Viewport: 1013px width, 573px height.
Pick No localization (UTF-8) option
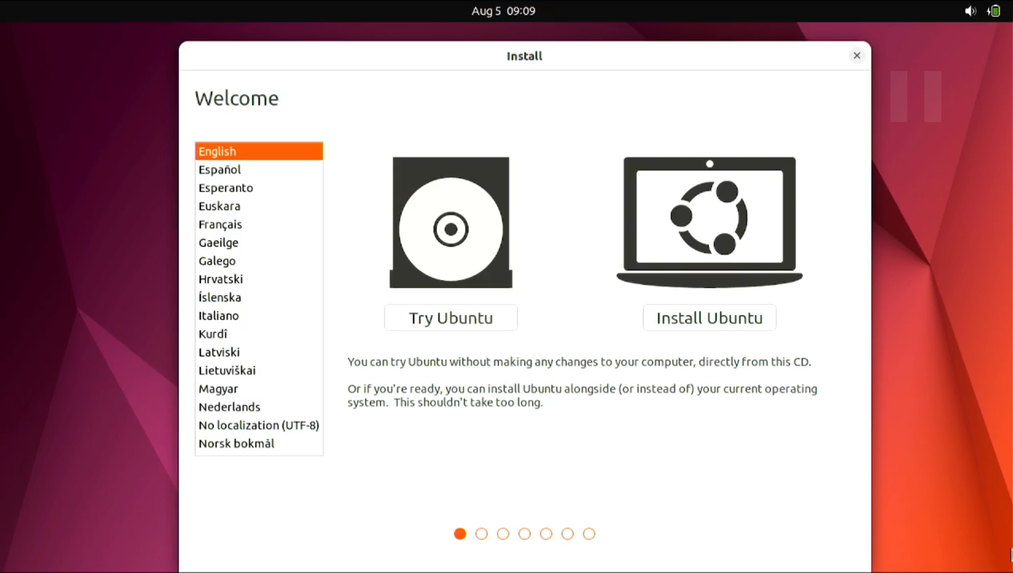coord(259,425)
